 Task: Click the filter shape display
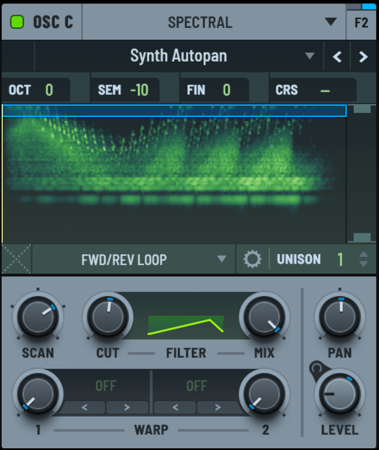185,326
